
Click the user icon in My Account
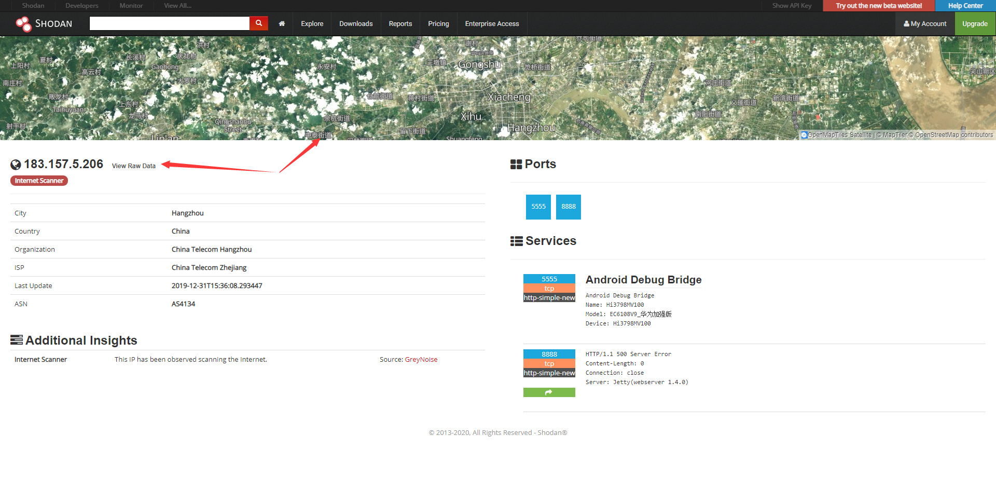906,24
